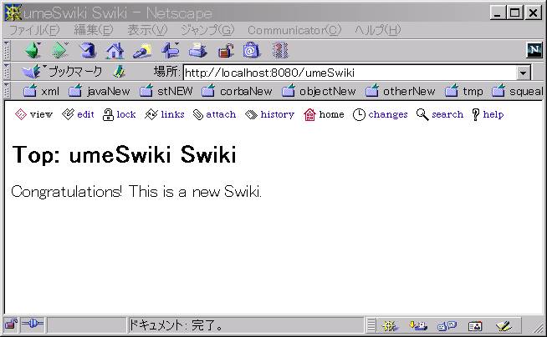The image size is (547, 337).
Task: Click the lock padlock icon on the page
Action: tap(108, 114)
